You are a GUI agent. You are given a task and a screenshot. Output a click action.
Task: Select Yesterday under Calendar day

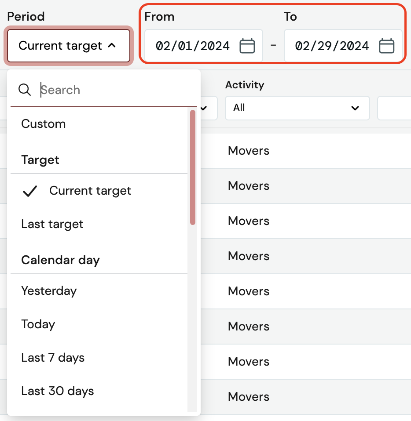coord(49,291)
